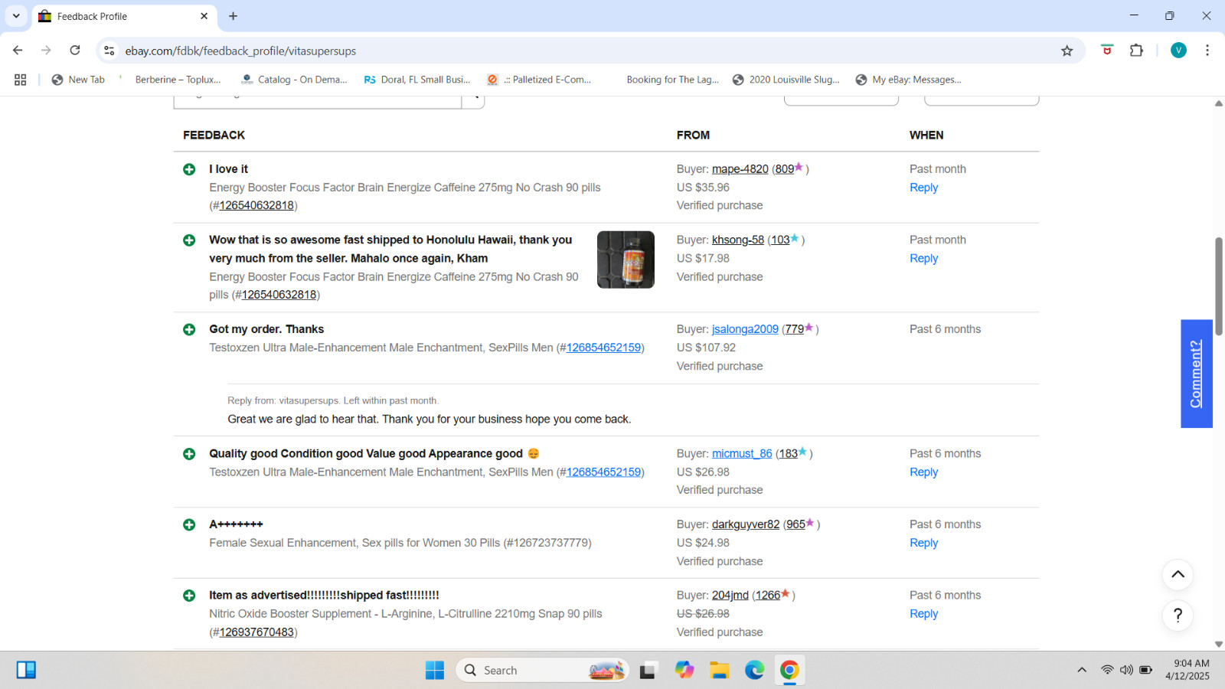This screenshot has height=689, width=1225.
Task: Click the positive feedback icon beside 'Got my order'
Action: pos(189,329)
